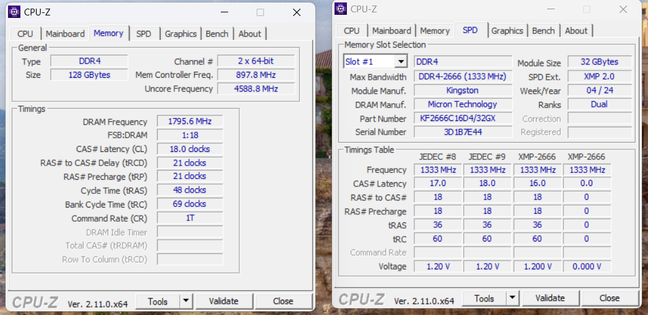Open the CPU tab in the SPD window
Screen dimensions: 648x315
[x=352, y=30]
